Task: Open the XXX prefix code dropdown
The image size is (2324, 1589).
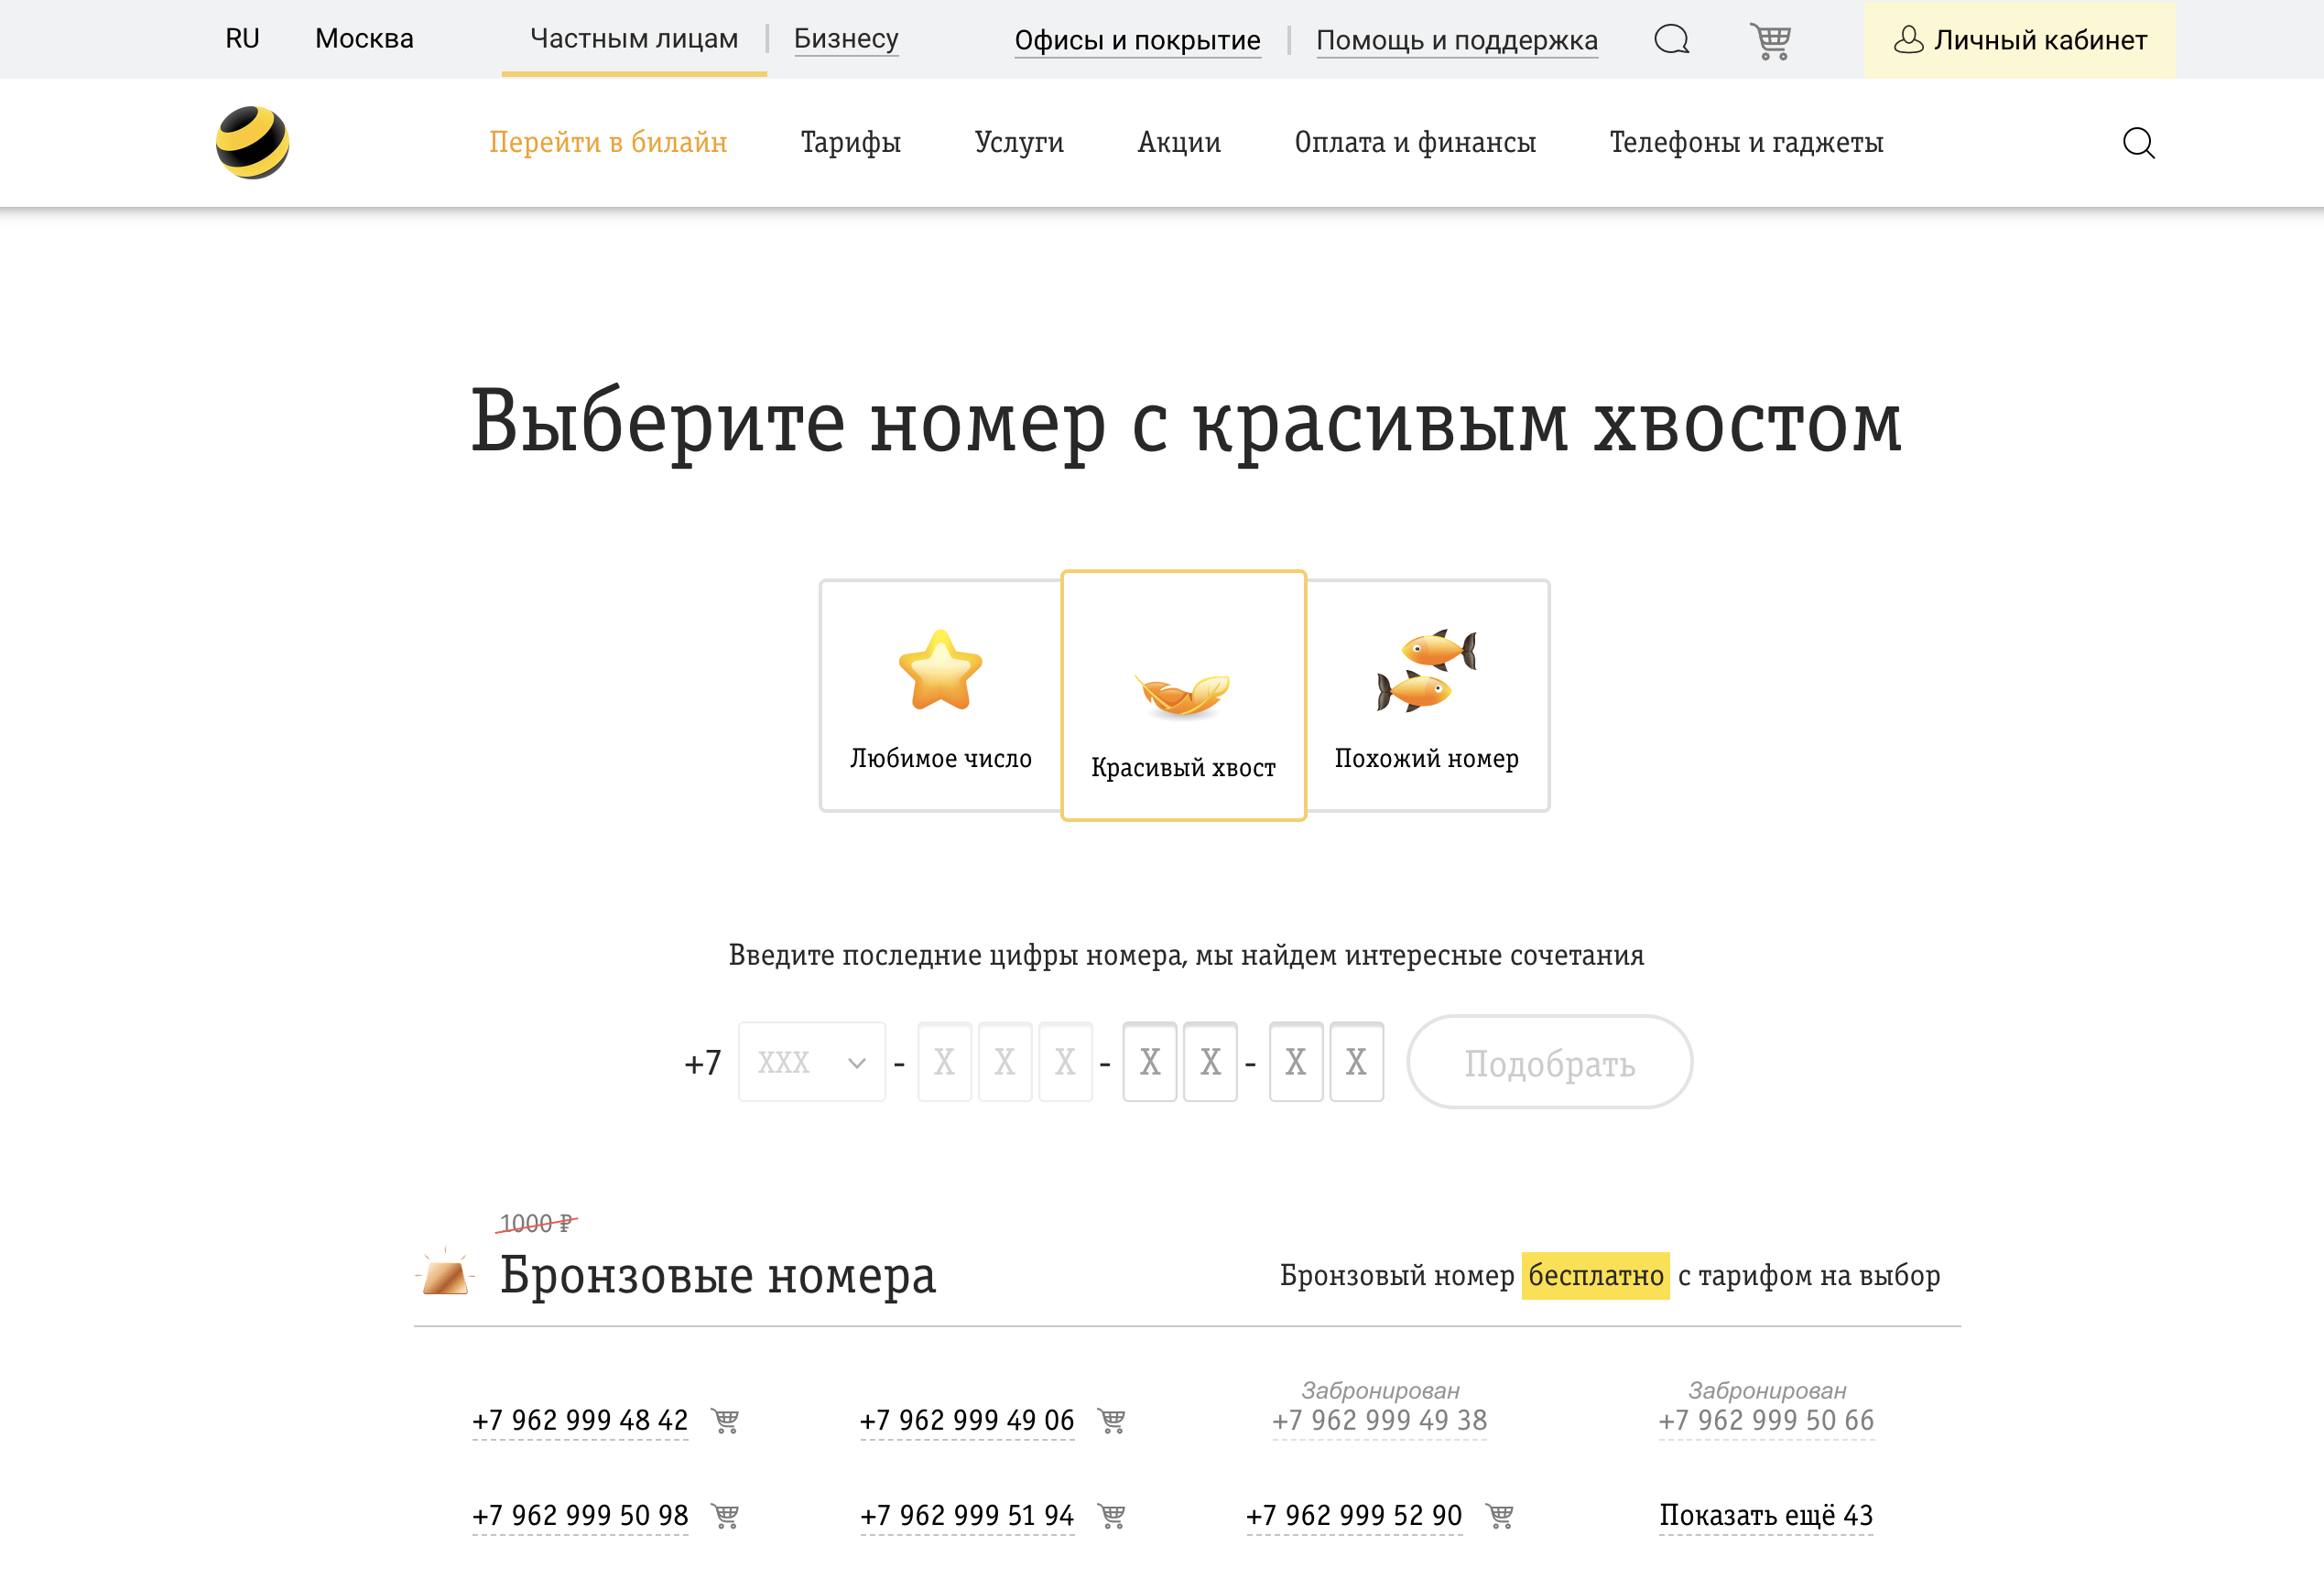Action: coord(811,1062)
